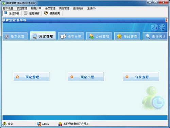Viewport: 170px width, 128px height.
Task: Click the 台位查看 button
Action: (141, 77)
